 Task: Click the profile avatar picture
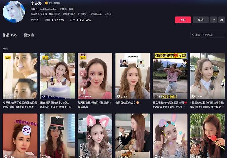(14, 11)
